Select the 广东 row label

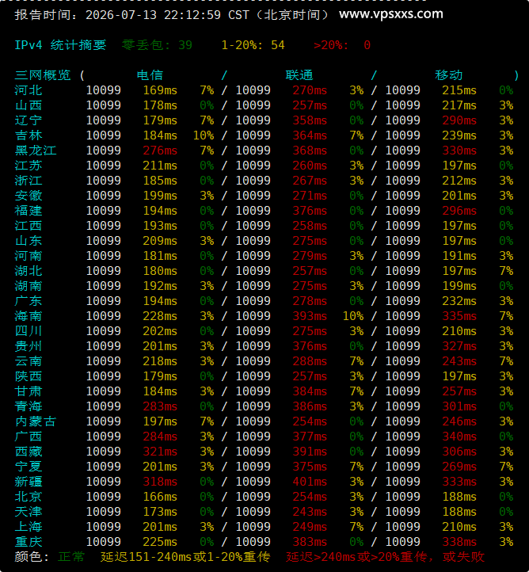click(x=29, y=301)
